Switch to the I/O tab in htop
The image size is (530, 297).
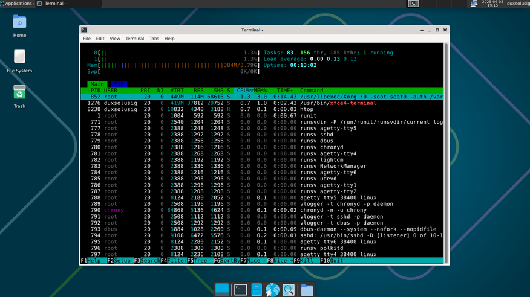pos(118,84)
